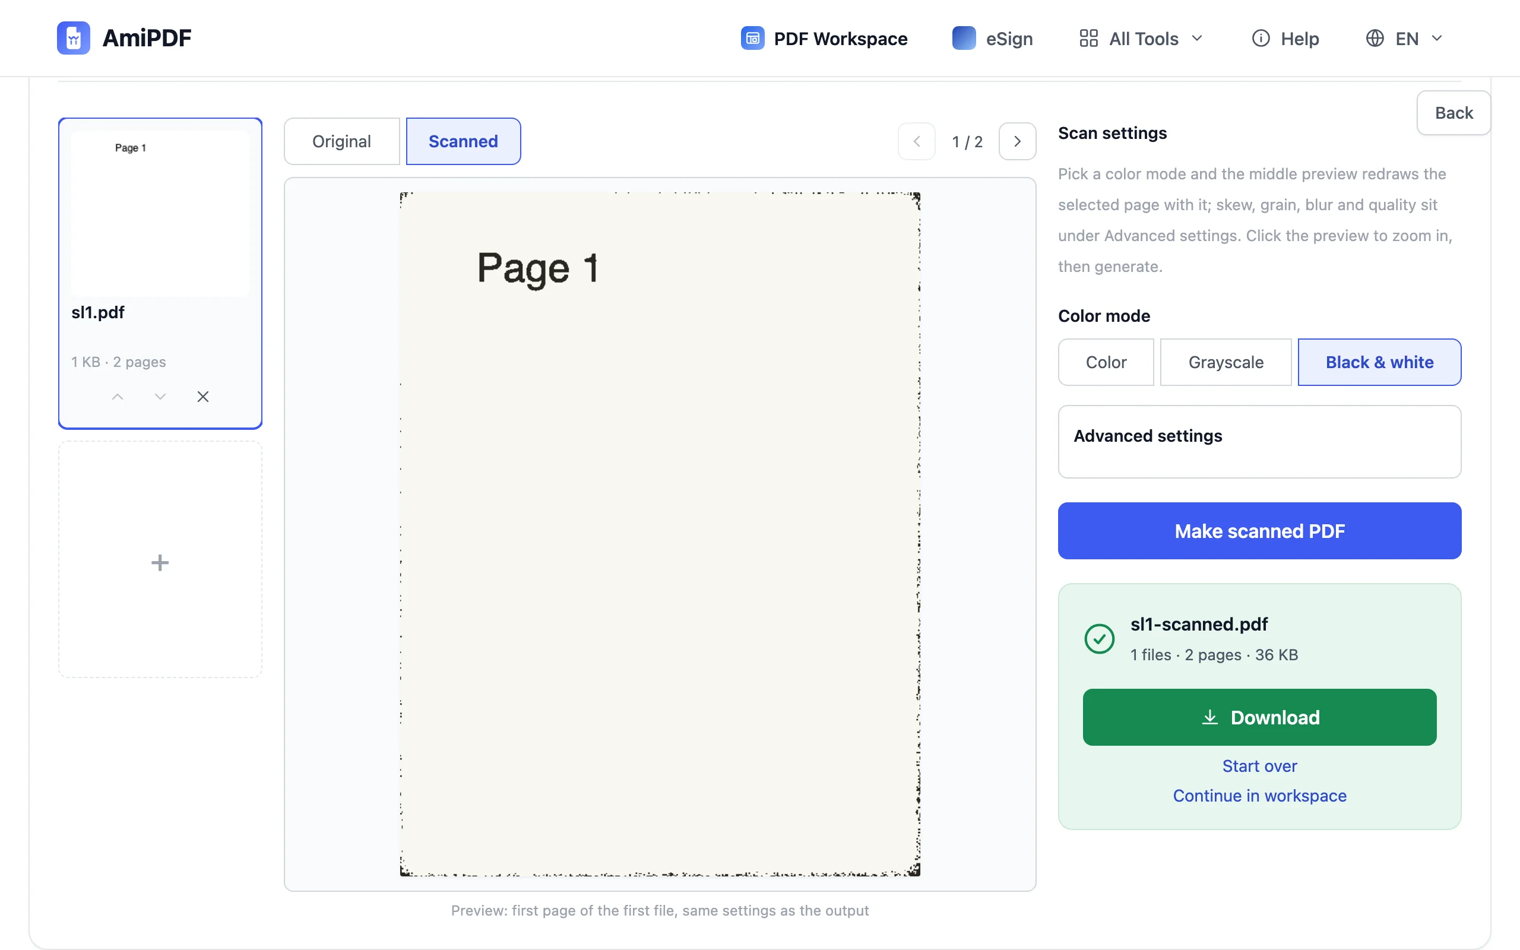Click the green success checkmark icon
This screenshot has height=950, width=1520.
(x=1099, y=639)
